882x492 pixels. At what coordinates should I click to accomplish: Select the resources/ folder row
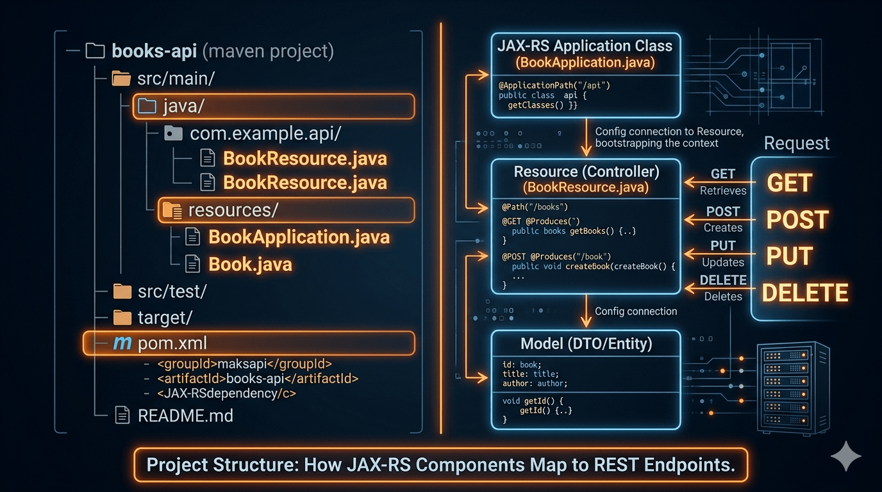(x=286, y=210)
